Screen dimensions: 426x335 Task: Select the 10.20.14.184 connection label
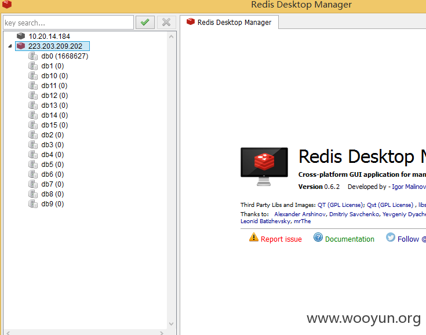(49, 36)
